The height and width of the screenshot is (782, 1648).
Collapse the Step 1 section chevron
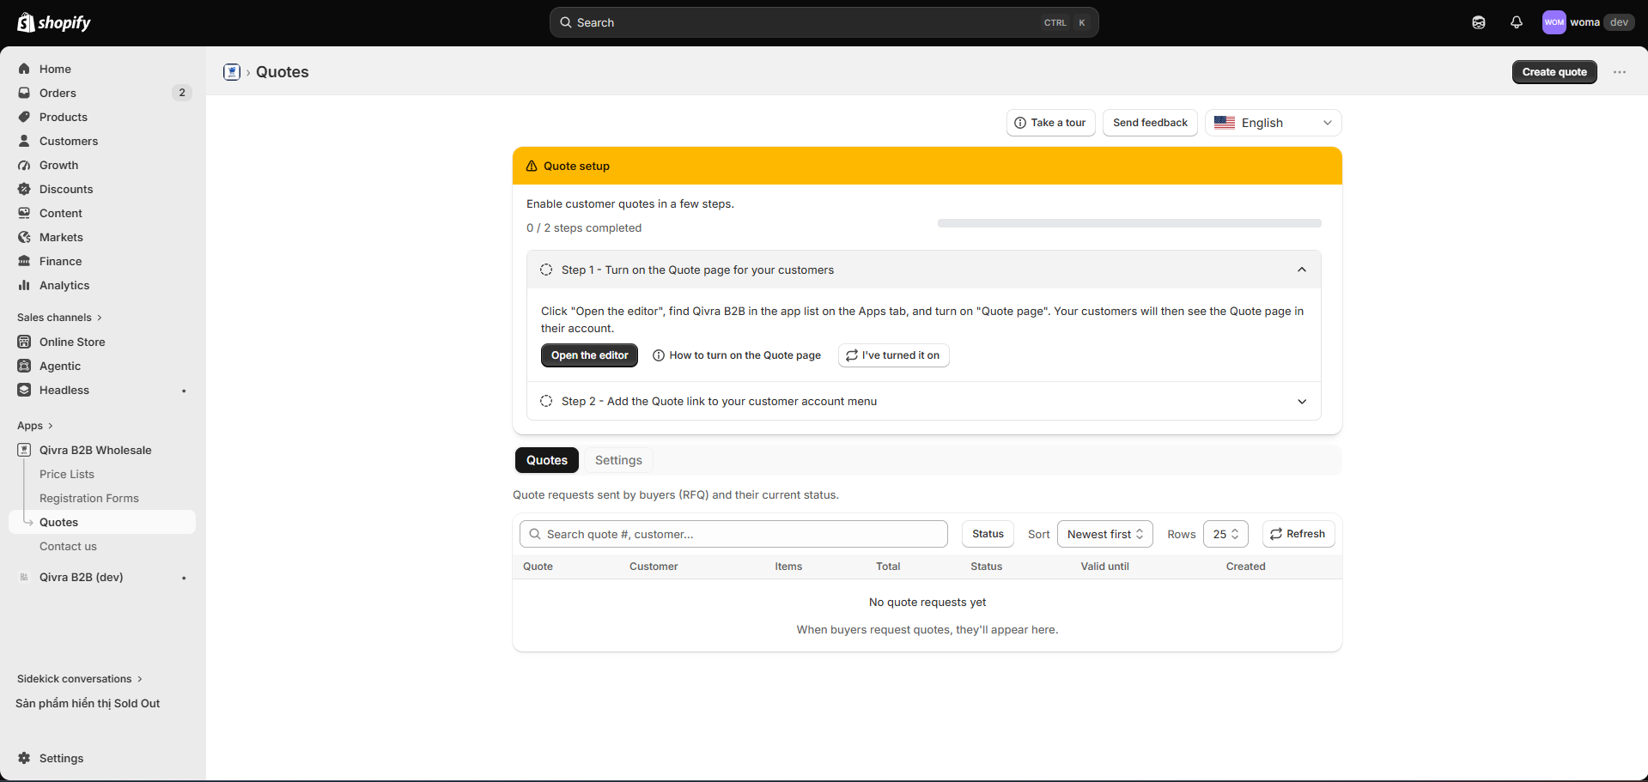pyautogui.click(x=1302, y=270)
